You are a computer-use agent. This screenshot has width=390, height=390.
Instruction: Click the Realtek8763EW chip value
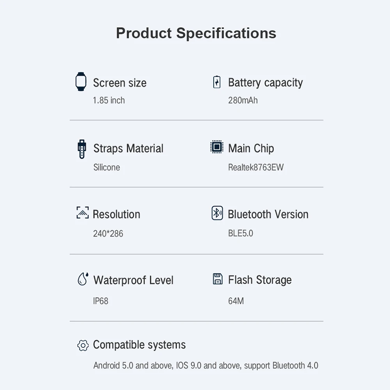point(256,167)
